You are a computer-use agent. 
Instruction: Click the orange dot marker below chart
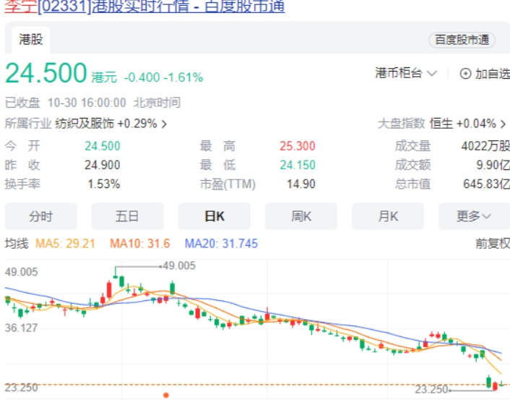166,395
